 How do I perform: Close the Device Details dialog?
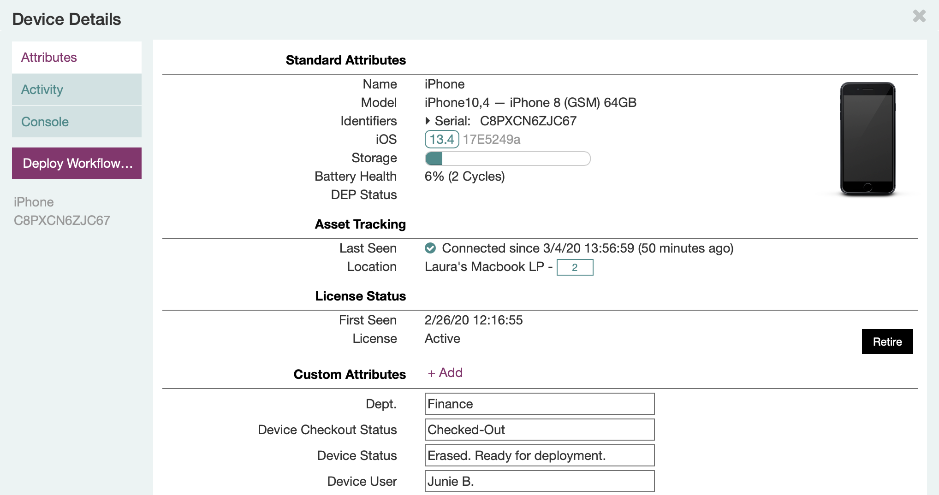click(x=919, y=16)
